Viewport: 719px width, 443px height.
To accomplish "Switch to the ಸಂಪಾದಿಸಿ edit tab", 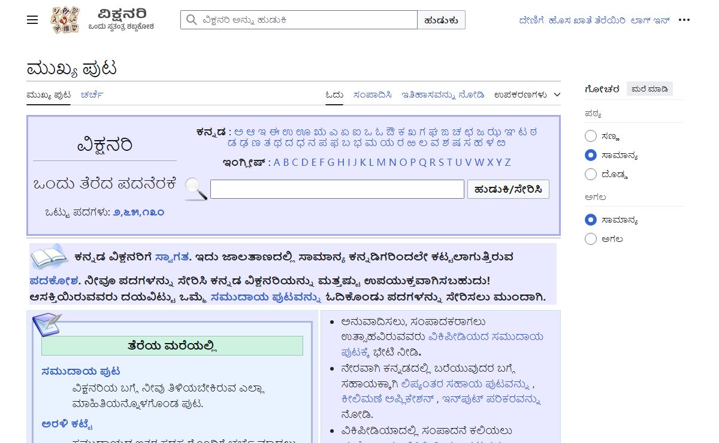I will [x=373, y=95].
